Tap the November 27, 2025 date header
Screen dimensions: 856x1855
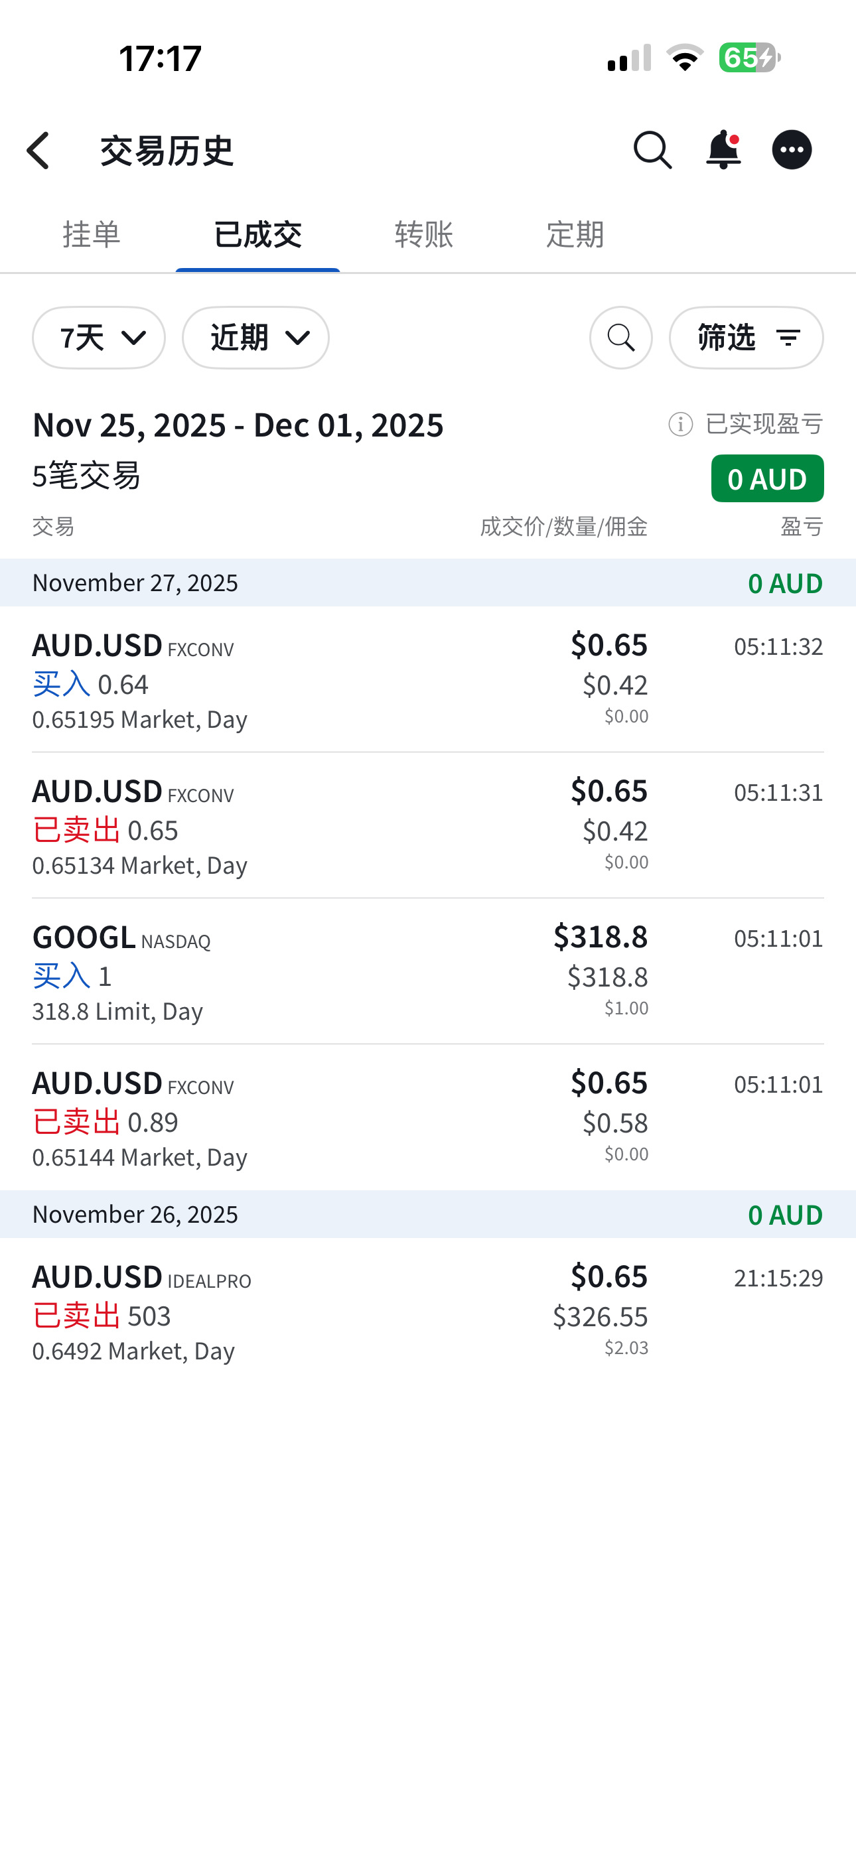pos(427,583)
